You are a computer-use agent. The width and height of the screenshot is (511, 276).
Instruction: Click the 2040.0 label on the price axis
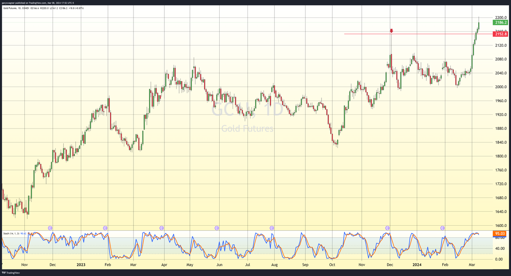[501, 72]
